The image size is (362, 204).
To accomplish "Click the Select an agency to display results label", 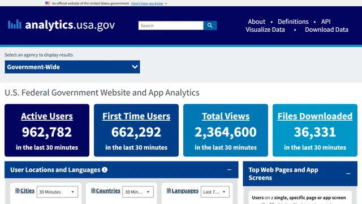I will [x=38, y=55].
